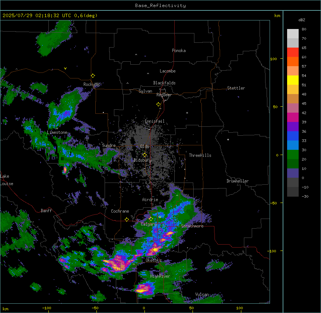Click the Okotoks label
The width and height of the screenshot is (321, 313).
pyautogui.click(x=153, y=260)
